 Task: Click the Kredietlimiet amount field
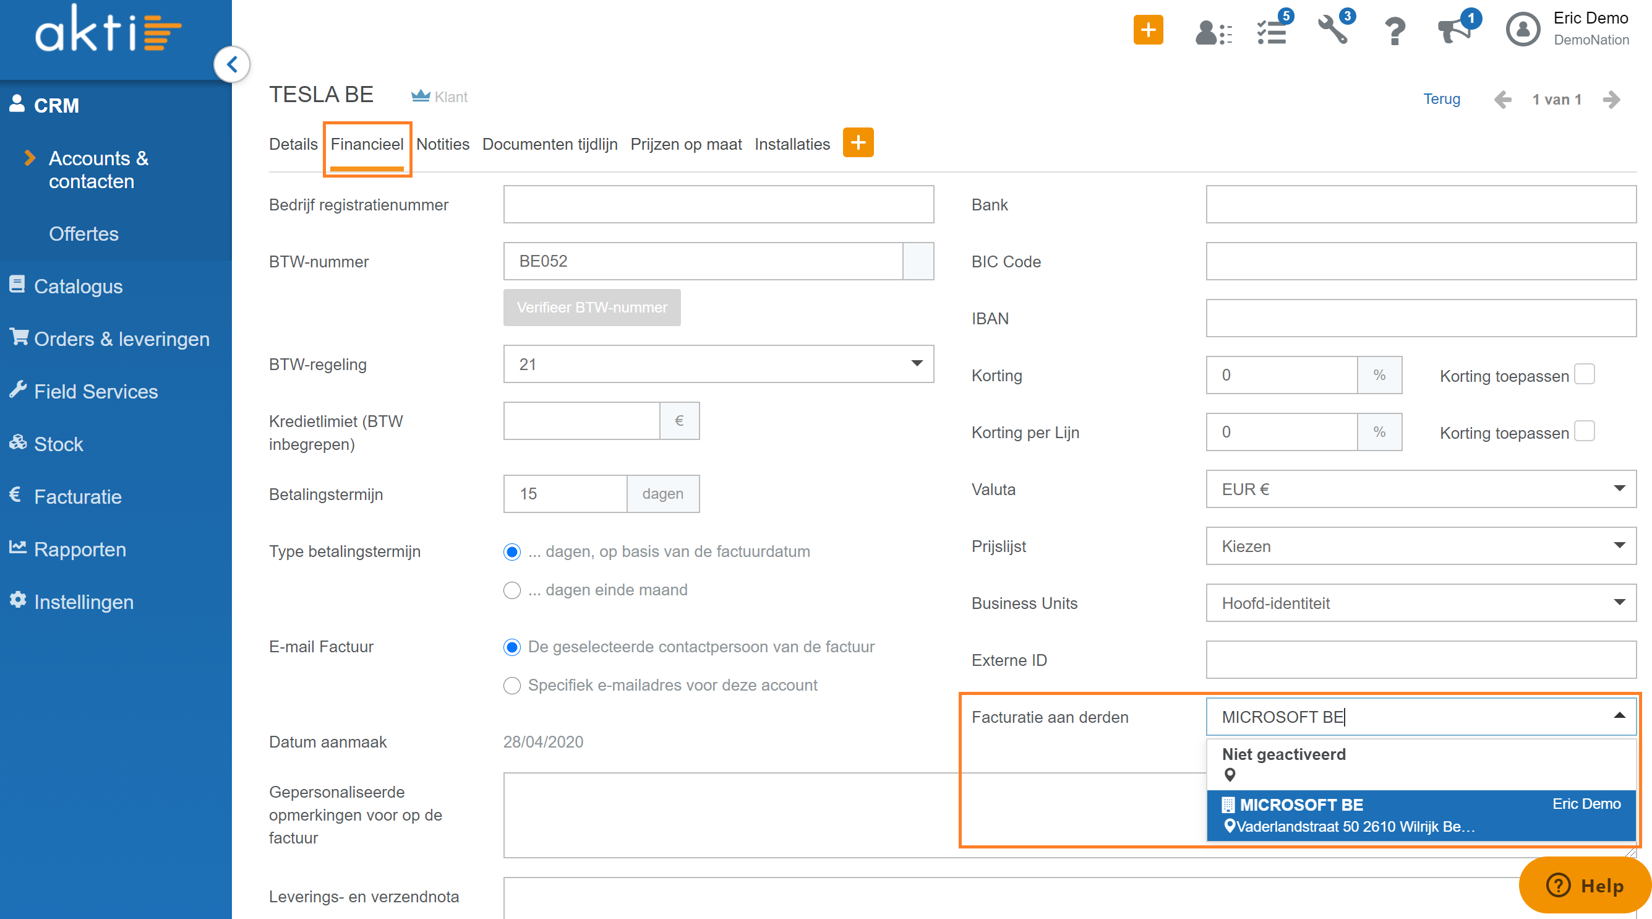pos(581,420)
